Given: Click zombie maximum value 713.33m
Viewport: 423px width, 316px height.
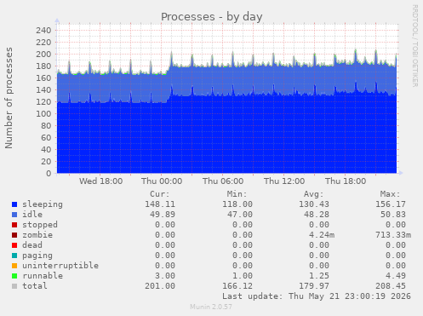Looking at the screenshot, I should (x=393, y=235).
